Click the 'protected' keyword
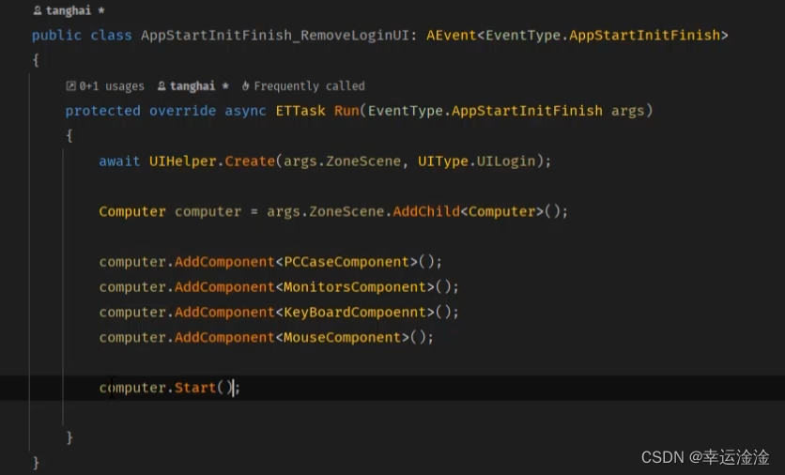This screenshot has width=785, height=475. click(x=102, y=111)
